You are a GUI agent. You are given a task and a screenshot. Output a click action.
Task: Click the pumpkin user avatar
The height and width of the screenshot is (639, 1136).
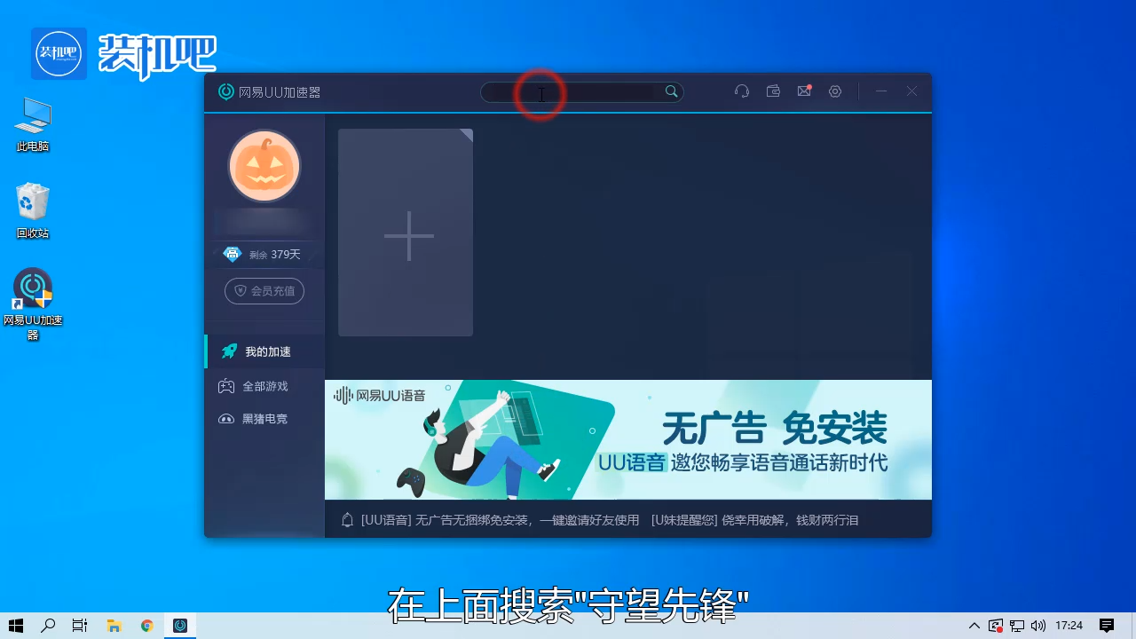pyautogui.click(x=264, y=166)
